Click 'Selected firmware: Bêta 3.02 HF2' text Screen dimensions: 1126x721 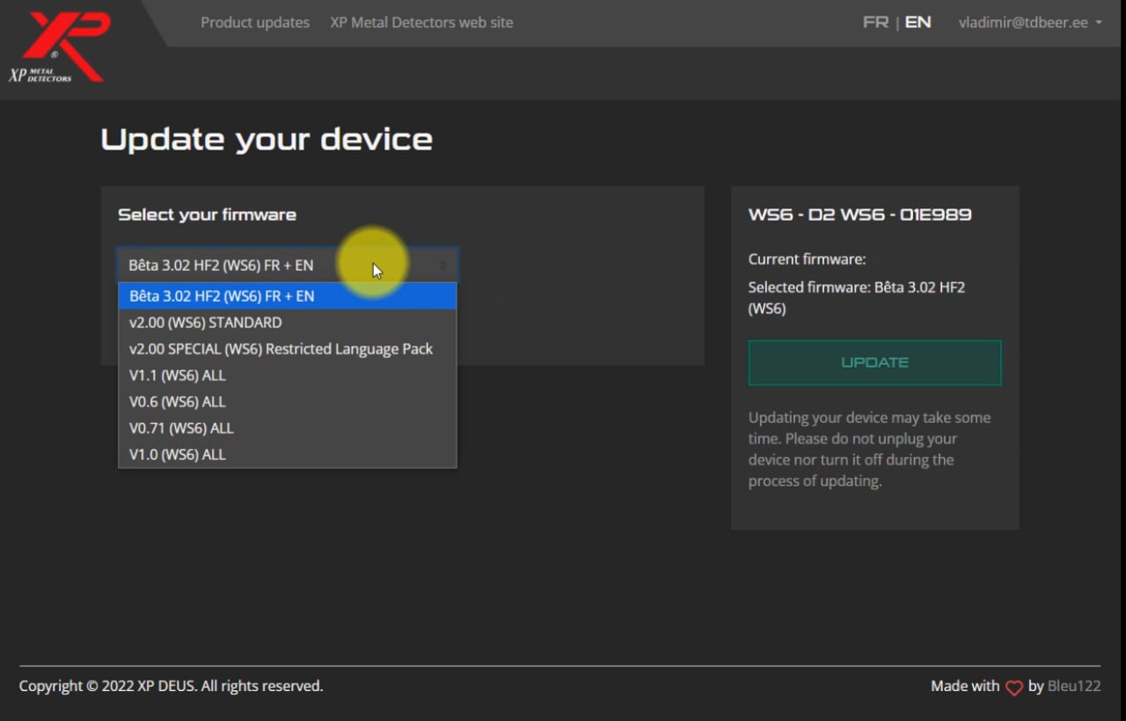857,297
